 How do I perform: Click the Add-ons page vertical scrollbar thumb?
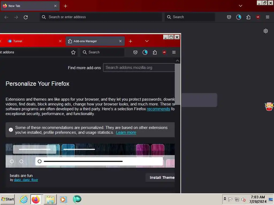coord(178,84)
